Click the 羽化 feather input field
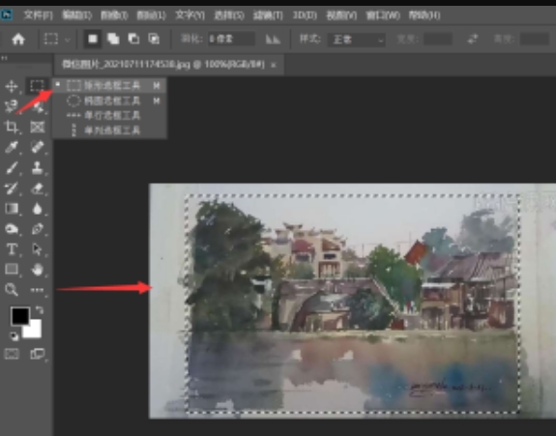 (231, 39)
